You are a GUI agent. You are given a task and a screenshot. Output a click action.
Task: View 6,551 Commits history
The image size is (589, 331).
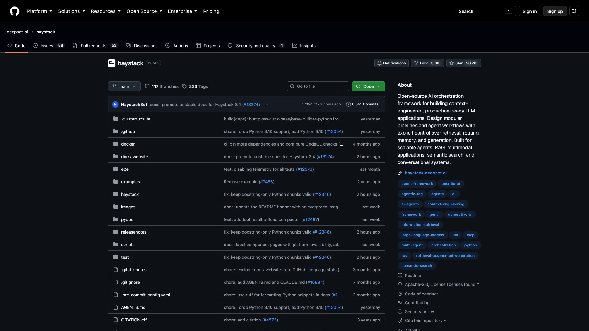point(362,104)
